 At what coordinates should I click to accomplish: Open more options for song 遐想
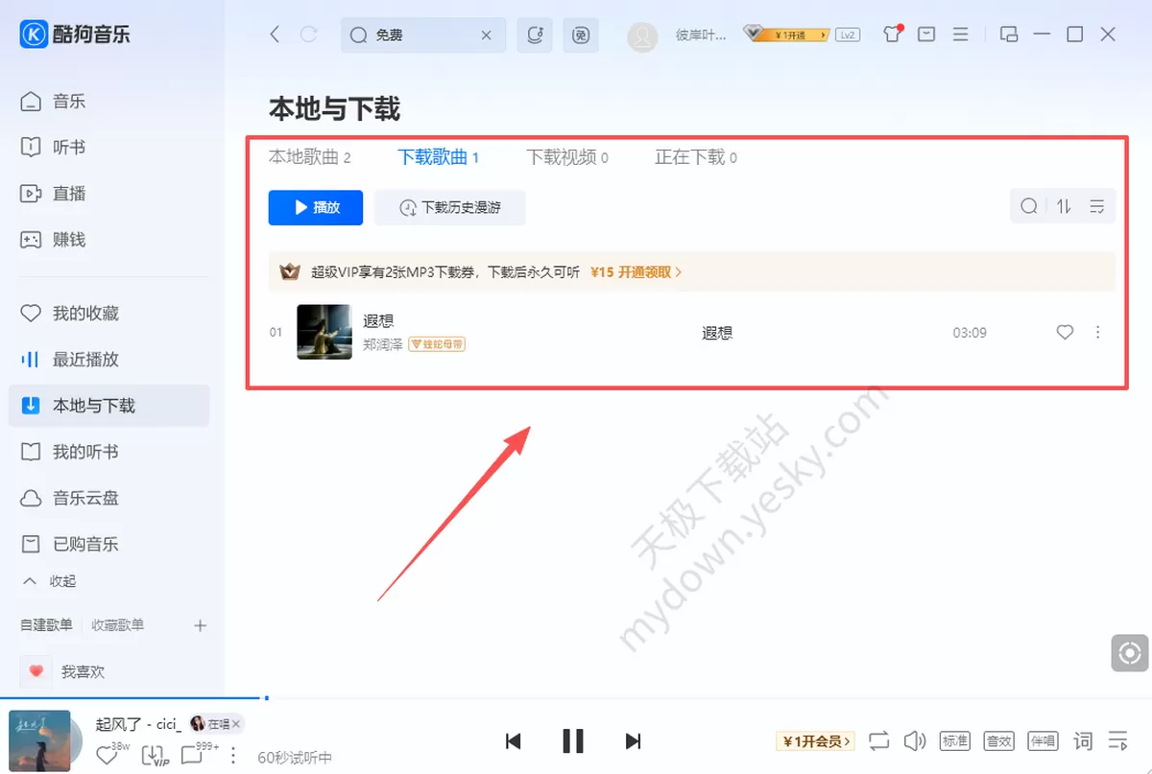coord(1098,333)
